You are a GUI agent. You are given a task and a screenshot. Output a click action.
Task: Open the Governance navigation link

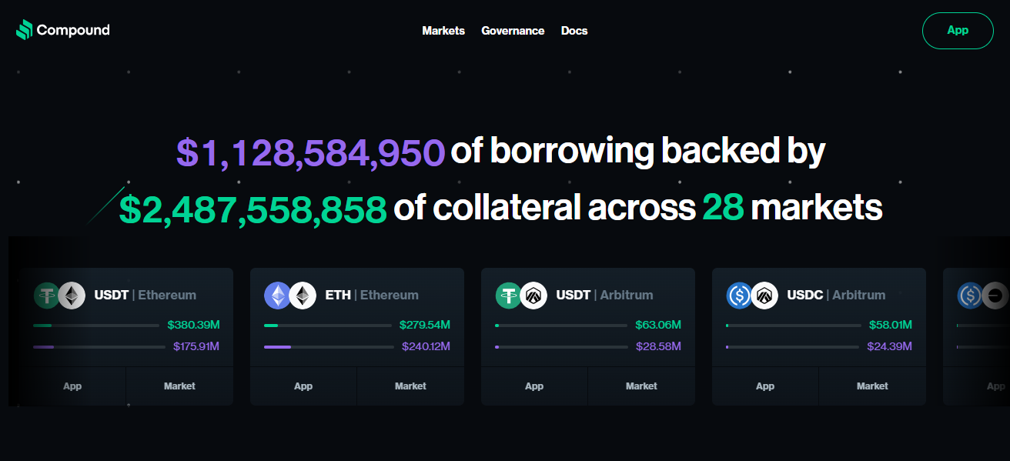pyautogui.click(x=513, y=31)
